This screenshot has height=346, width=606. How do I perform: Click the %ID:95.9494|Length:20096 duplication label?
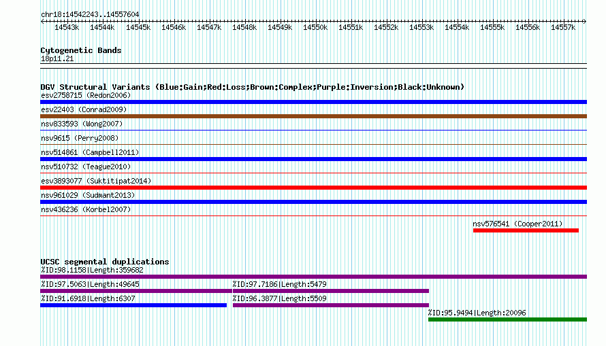[x=477, y=313]
